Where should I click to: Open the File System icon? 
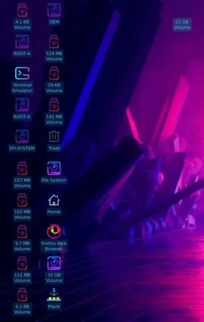pos(54,169)
